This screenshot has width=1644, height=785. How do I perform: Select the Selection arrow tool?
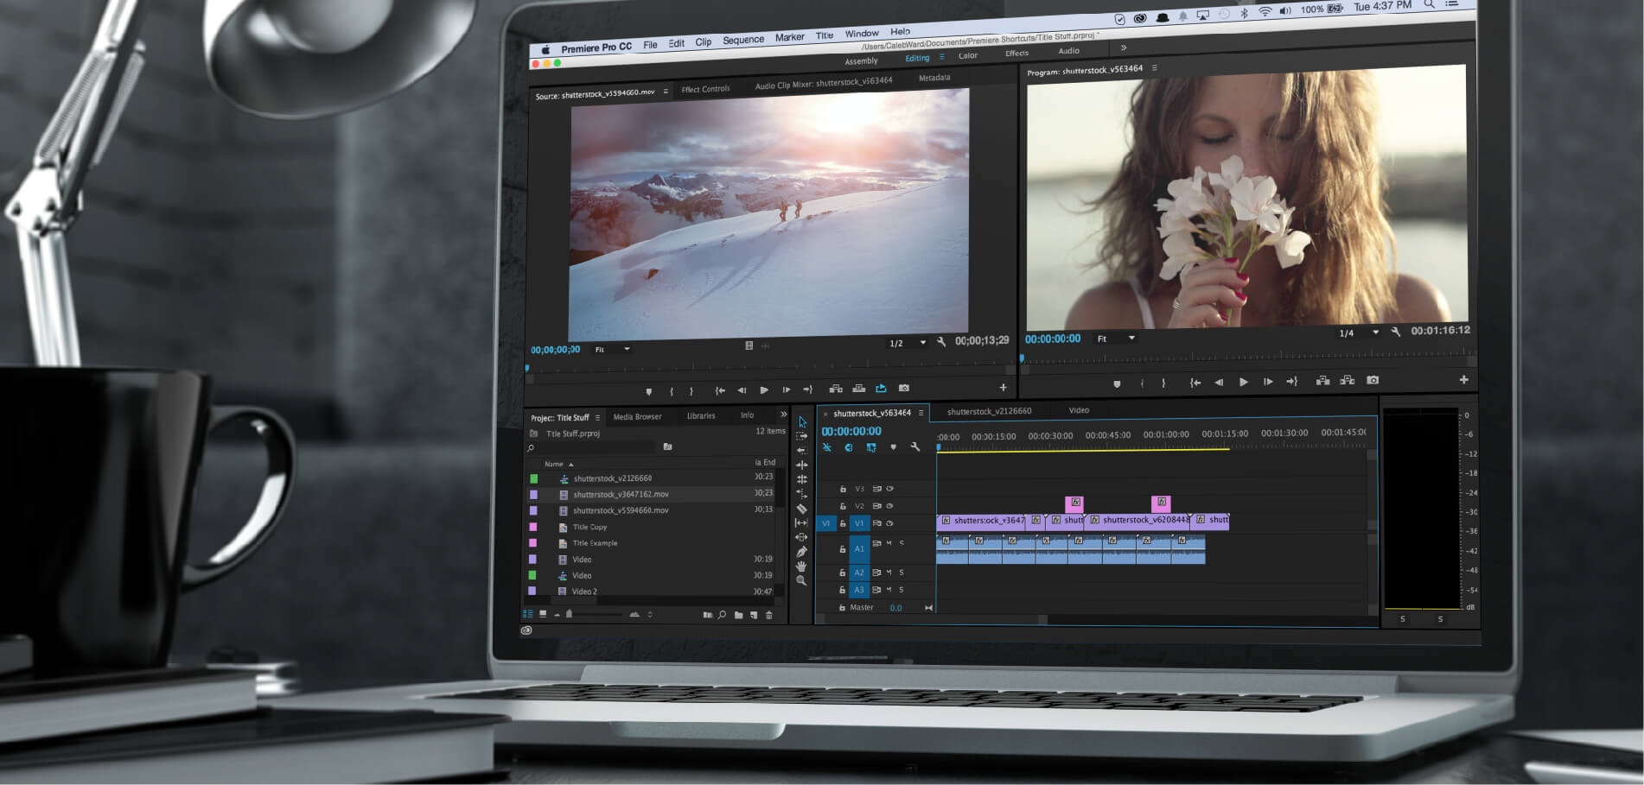click(802, 422)
